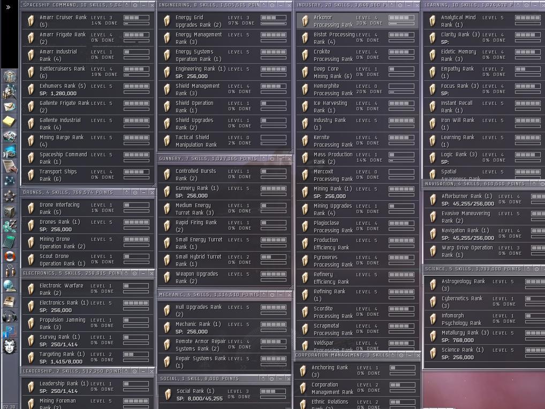Click the Astrogeology skill book icon

433,285
